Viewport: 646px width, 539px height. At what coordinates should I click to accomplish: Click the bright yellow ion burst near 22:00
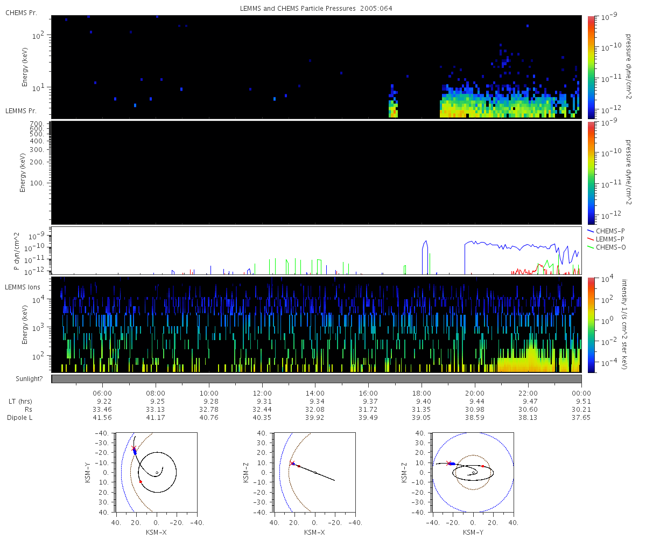[532, 356]
